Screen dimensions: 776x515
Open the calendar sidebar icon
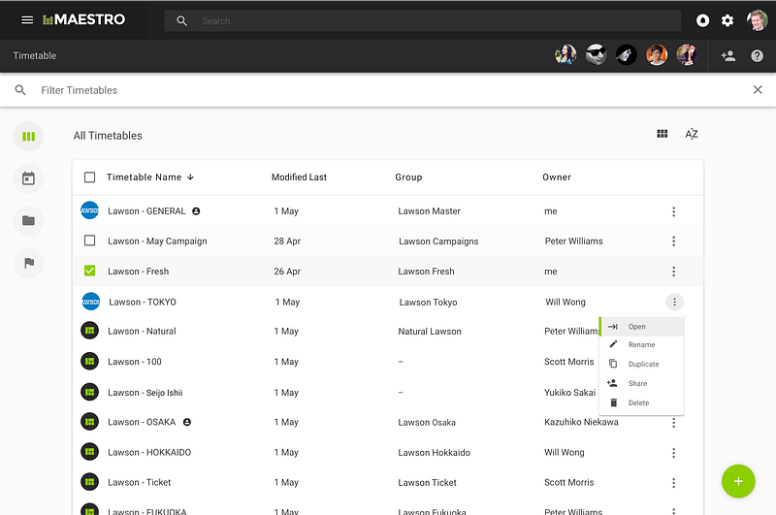click(x=29, y=178)
